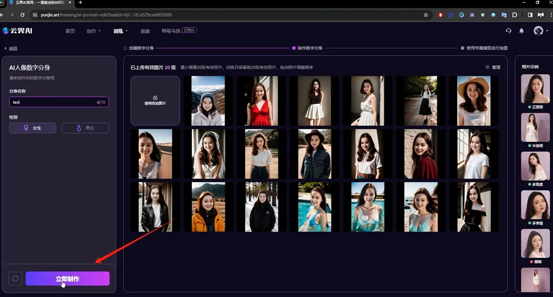Click the shield-shaped extension icon
The width and height of the screenshot is (553, 297).
point(482,15)
